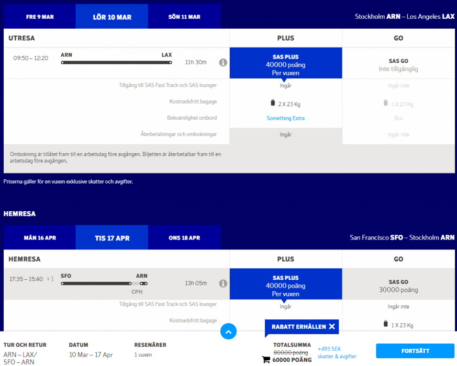Select outbound SAS Plus 40000 poäng fare
This screenshot has width=457, height=366.
coord(286,64)
